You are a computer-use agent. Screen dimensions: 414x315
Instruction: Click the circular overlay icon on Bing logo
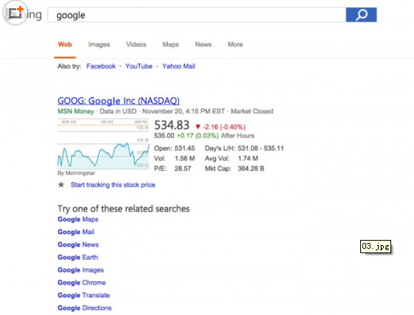point(15,13)
